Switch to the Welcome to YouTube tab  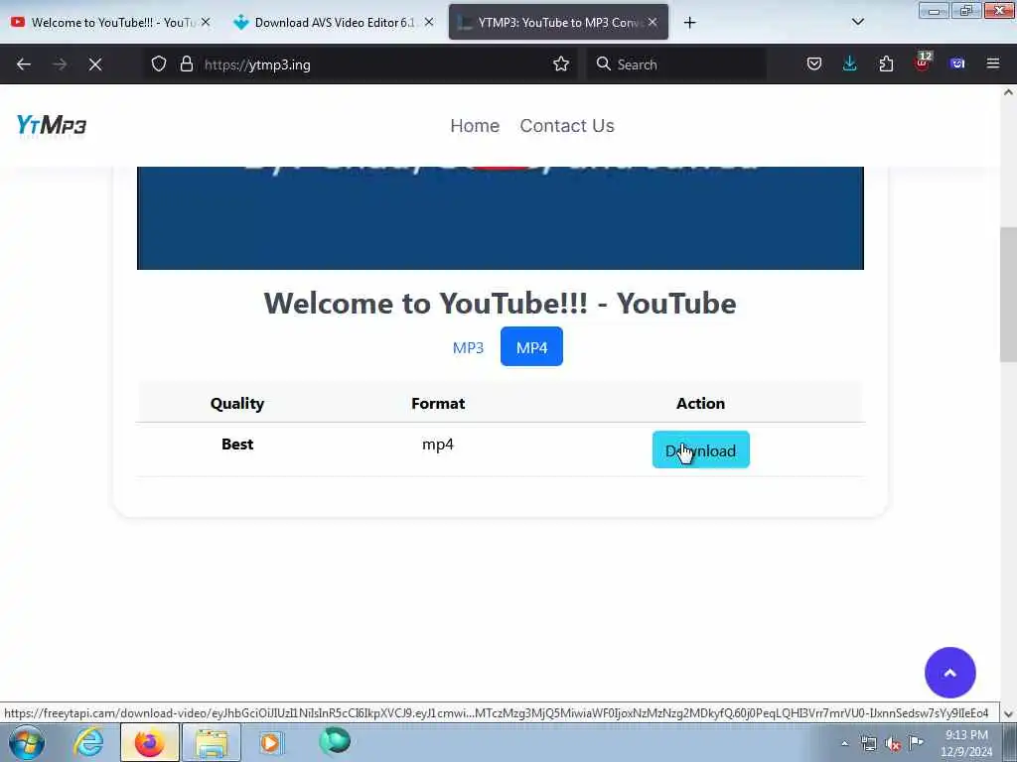coord(113,23)
